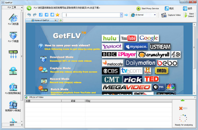Close the Home of GetFLV tab

click(x=55, y=20)
